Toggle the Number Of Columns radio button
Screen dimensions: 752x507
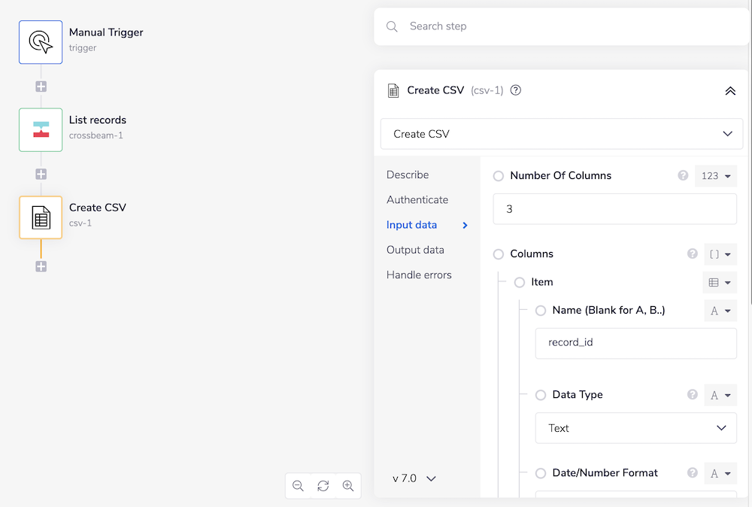[499, 176]
